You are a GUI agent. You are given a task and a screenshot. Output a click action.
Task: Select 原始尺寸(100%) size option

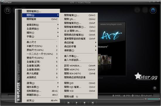click(x=41, y=50)
